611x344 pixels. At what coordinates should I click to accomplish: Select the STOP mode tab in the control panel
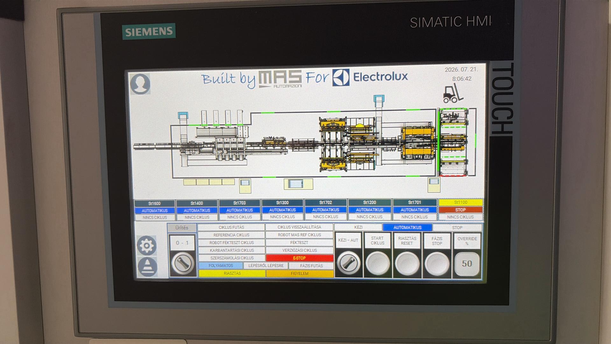[x=457, y=227]
